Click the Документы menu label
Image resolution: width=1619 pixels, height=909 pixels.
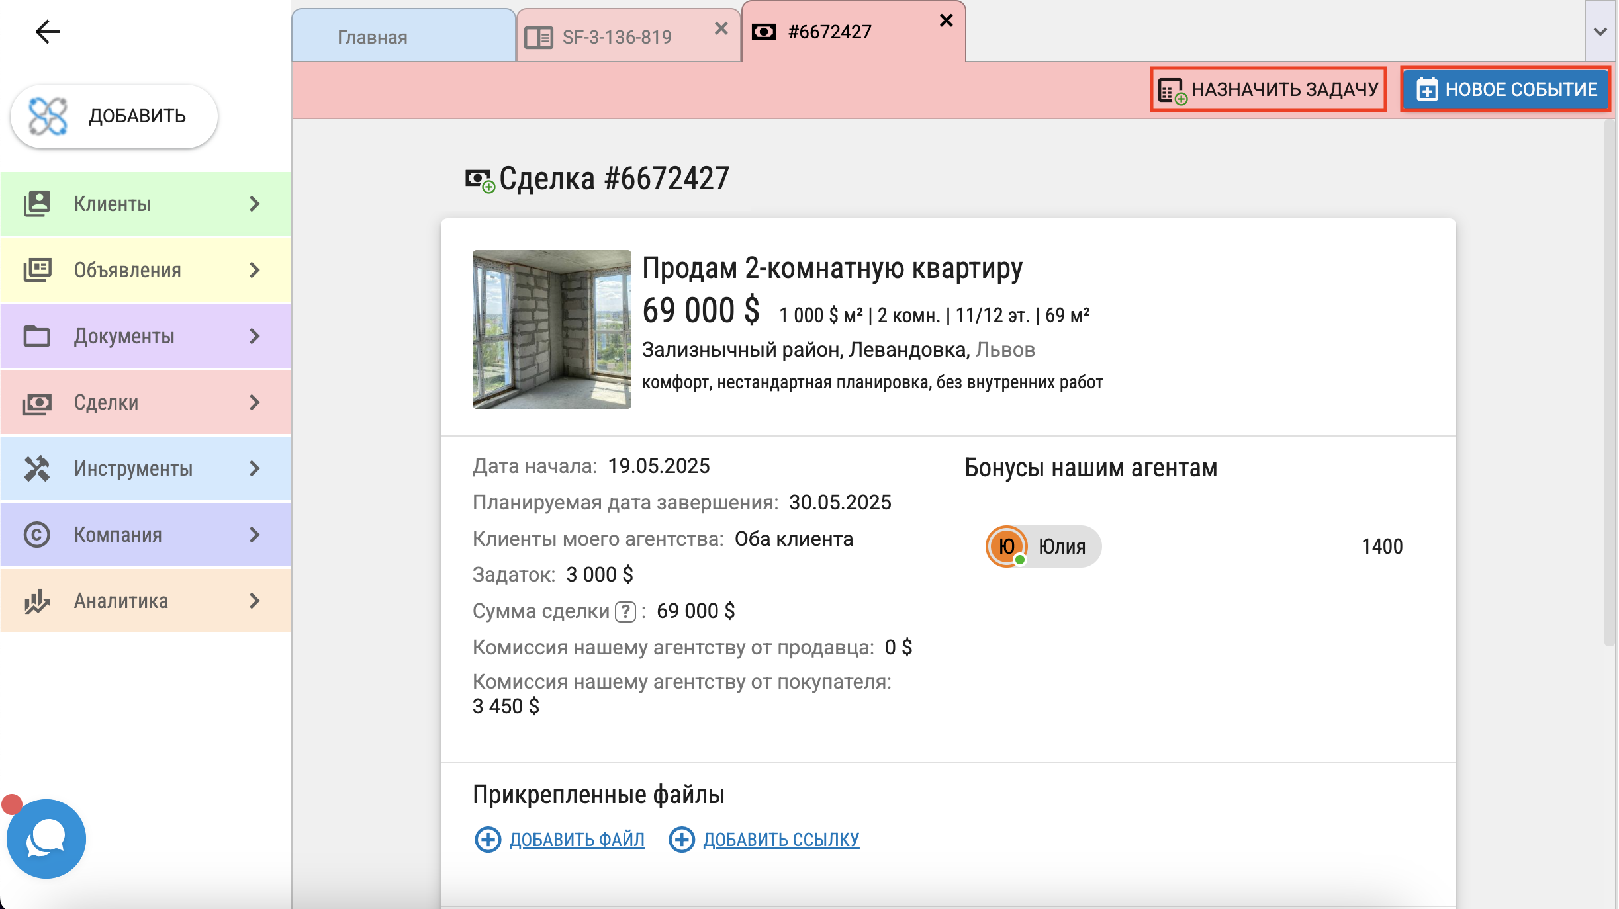tap(124, 336)
